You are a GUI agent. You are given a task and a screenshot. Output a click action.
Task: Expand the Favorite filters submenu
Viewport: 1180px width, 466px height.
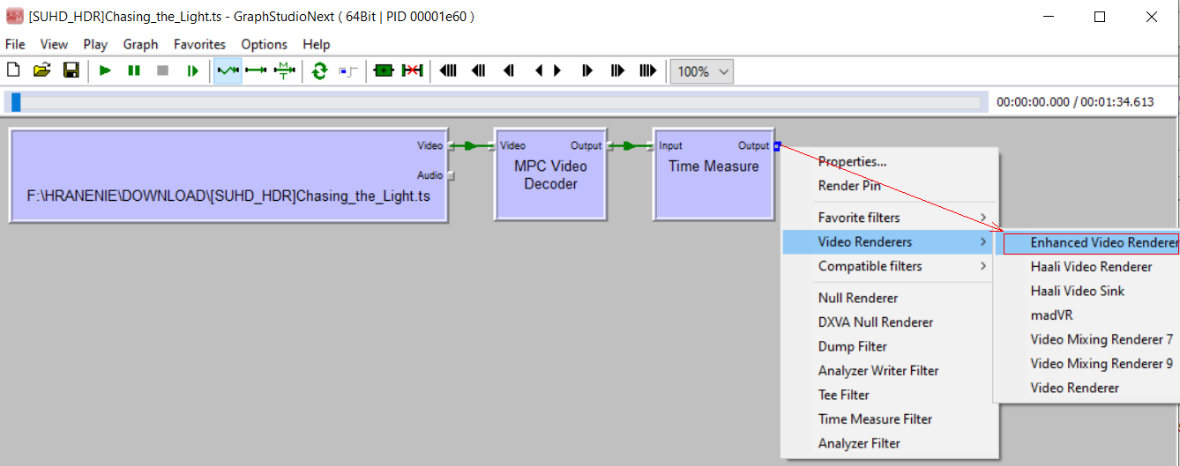[890, 218]
